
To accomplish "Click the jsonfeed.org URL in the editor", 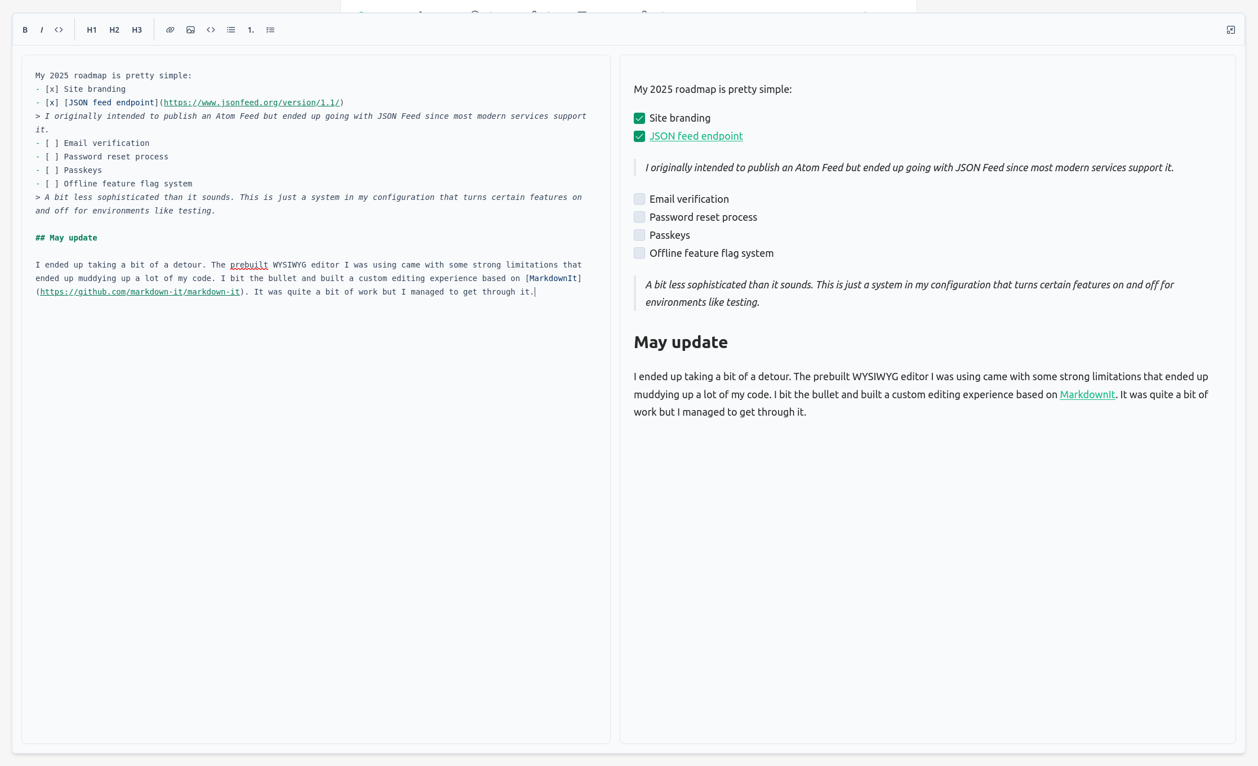I will 251,103.
